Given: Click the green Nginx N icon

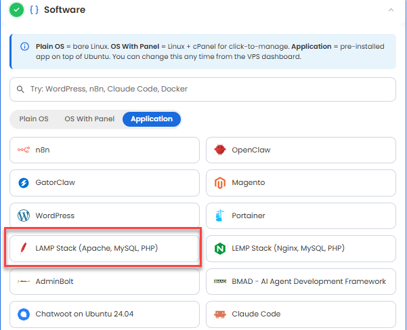Looking at the screenshot, I should (220, 249).
